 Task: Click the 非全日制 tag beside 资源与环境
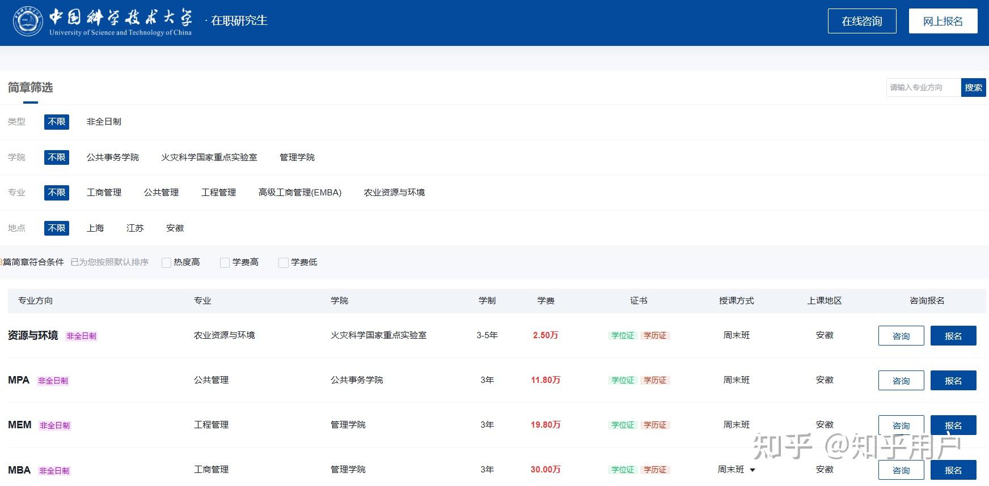tap(82, 336)
